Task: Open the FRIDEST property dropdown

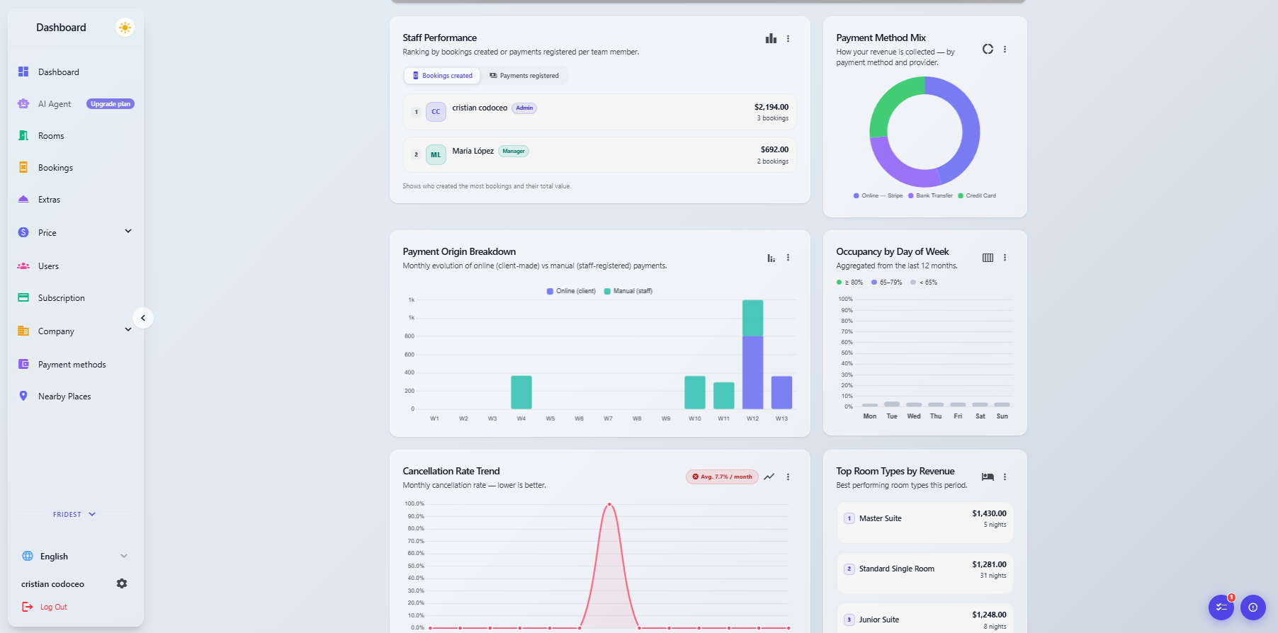Action: tap(74, 515)
